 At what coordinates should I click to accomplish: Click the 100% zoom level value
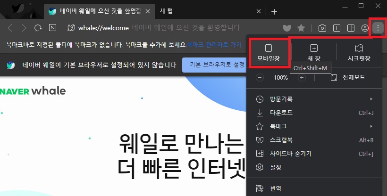281,78
